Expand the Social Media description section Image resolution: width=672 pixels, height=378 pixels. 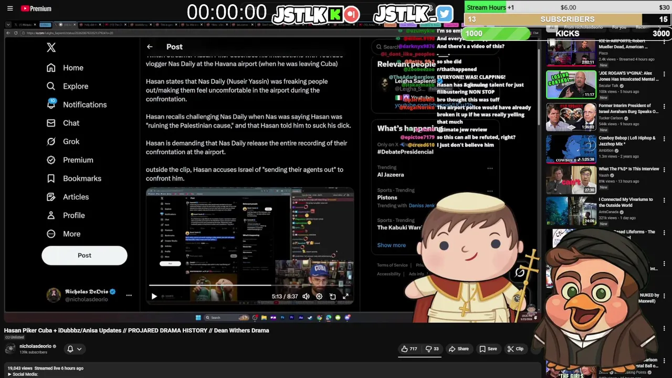23,374
